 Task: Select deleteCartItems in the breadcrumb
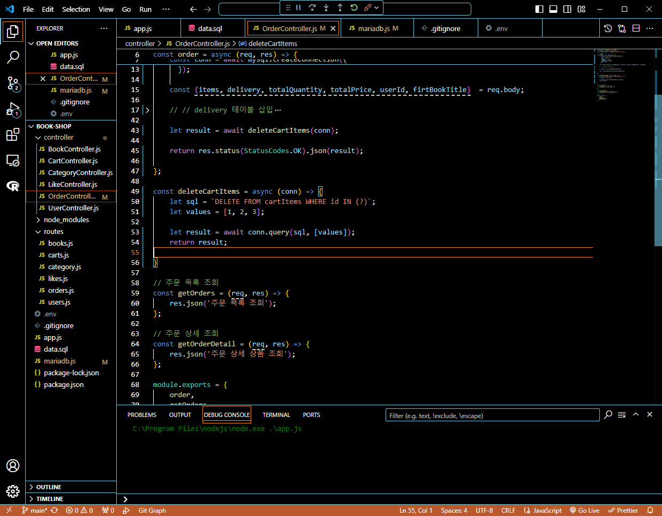coord(273,43)
